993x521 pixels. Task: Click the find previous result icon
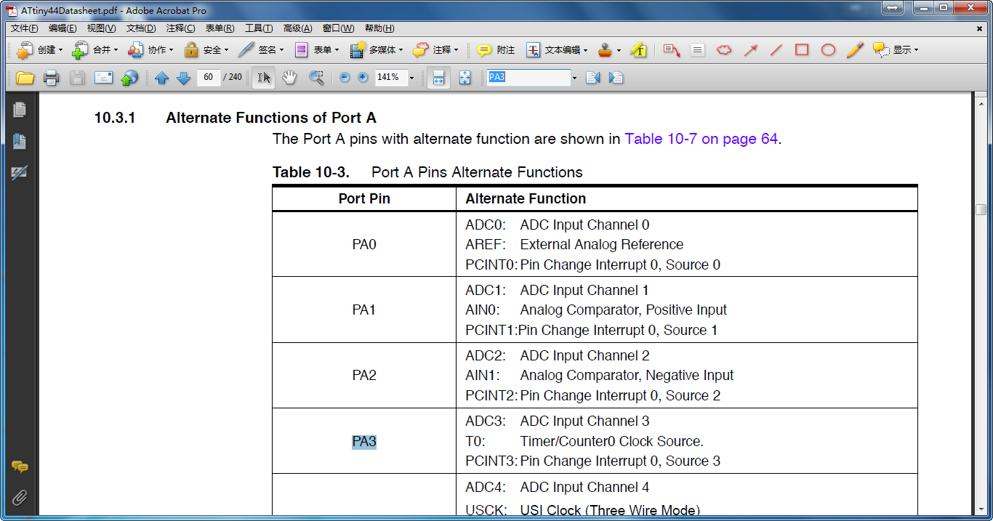592,78
